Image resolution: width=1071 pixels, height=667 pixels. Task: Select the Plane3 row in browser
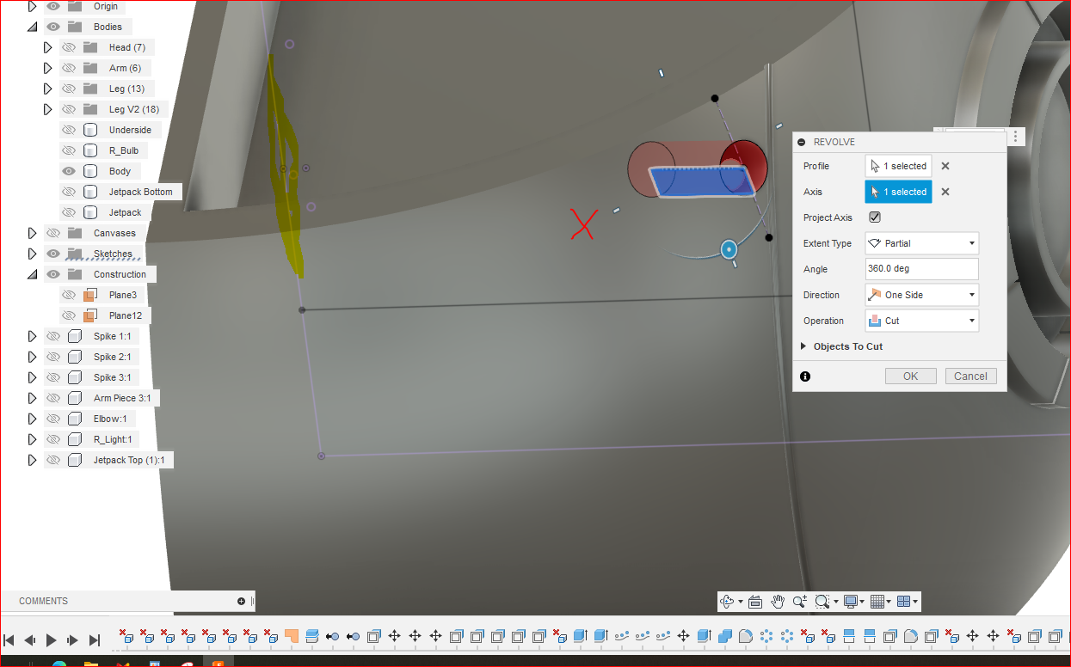click(x=101, y=295)
